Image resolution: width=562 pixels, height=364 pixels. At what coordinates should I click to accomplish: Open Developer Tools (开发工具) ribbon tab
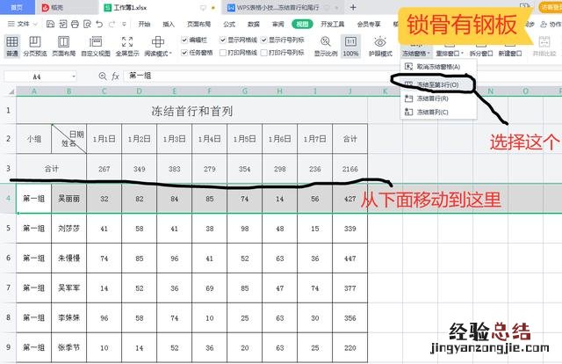tap(332, 24)
